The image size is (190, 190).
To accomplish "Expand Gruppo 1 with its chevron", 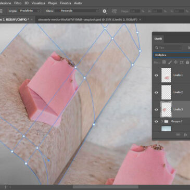I will [162, 121].
